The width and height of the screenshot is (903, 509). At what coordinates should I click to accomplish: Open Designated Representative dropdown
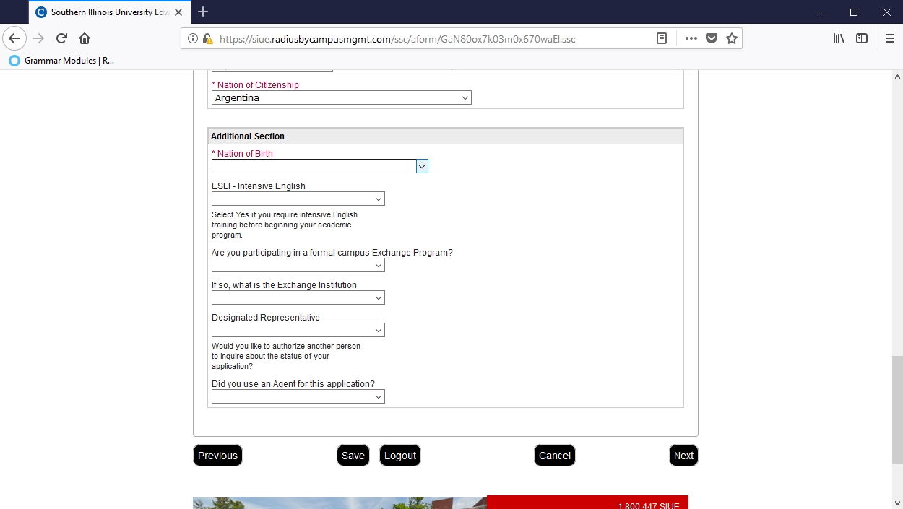pyautogui.click(x=298, y=331)
